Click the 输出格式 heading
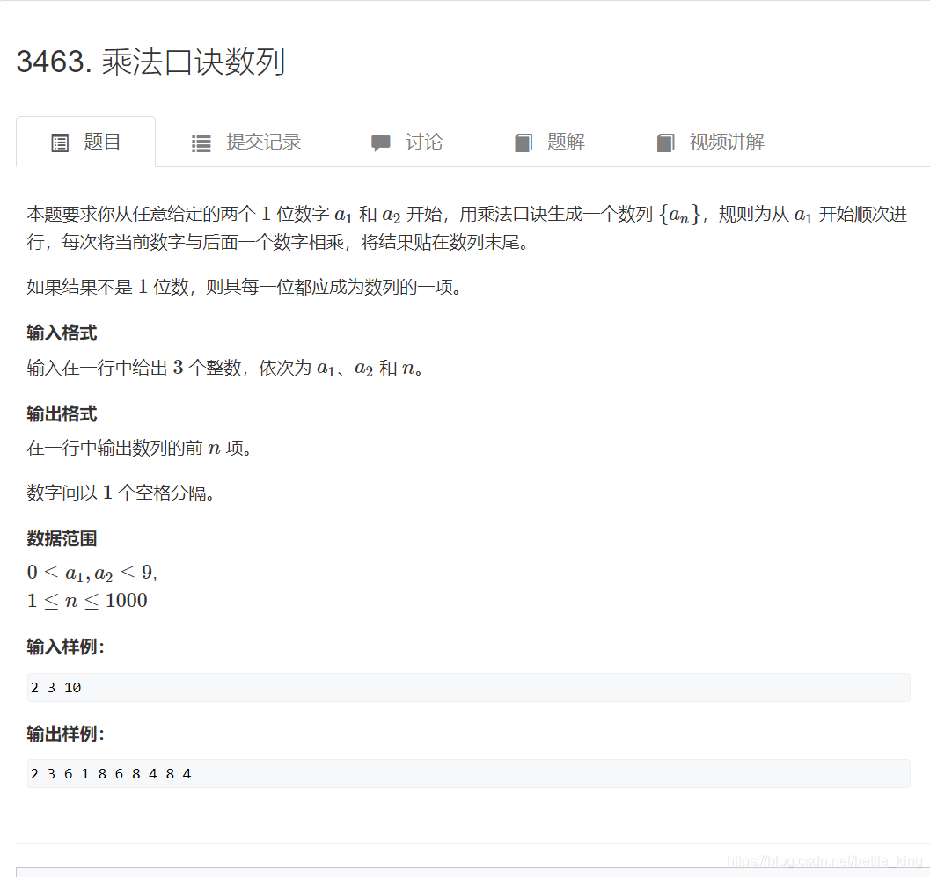The height and width of the screenshot is (877, 930). click(62, 414)
